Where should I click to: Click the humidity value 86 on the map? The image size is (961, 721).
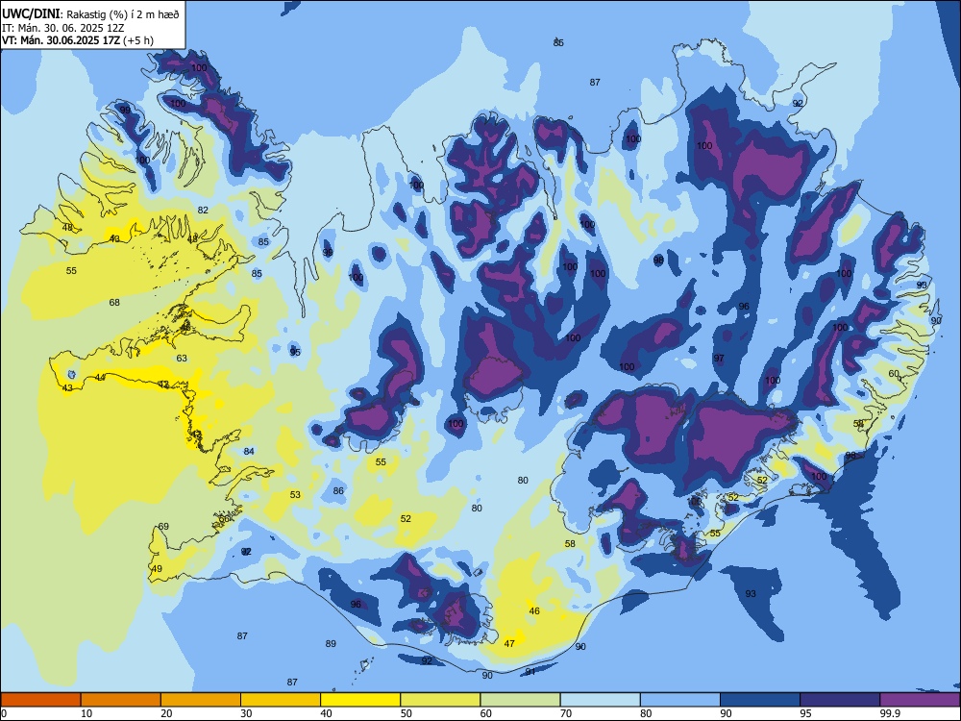pyautogui.click(x=338, y=490)
